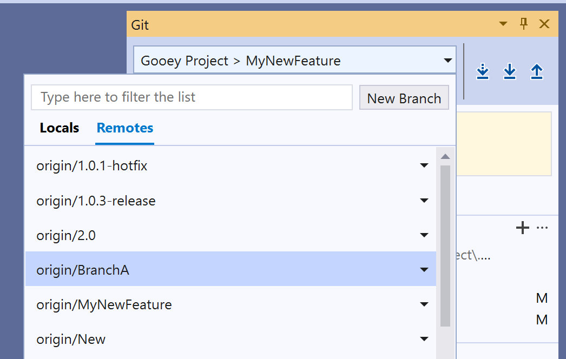Select the origin/1.0.3-release branch
Screen dimensions: 566x359
(96, 201)
